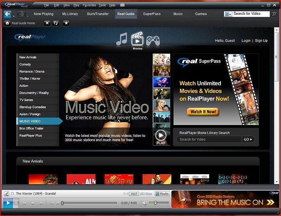Select the Standup Comedies category
This screenshot has height=216, width=281.
point(38,107)
